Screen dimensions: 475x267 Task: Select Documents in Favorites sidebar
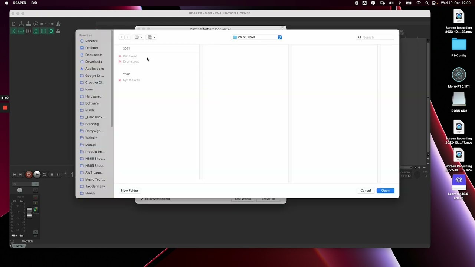point(94,55)
